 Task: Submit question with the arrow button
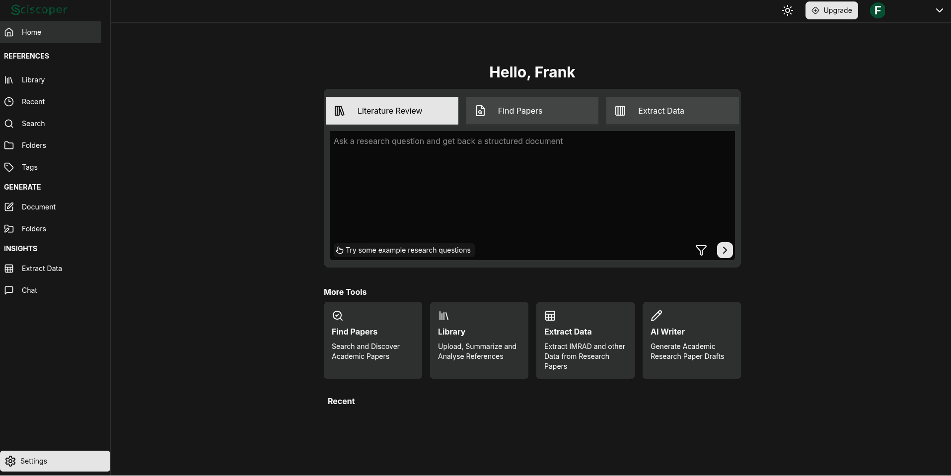pos(725,250)
